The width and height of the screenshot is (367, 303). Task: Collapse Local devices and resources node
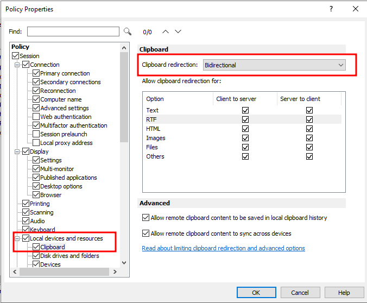click(17, 238)
